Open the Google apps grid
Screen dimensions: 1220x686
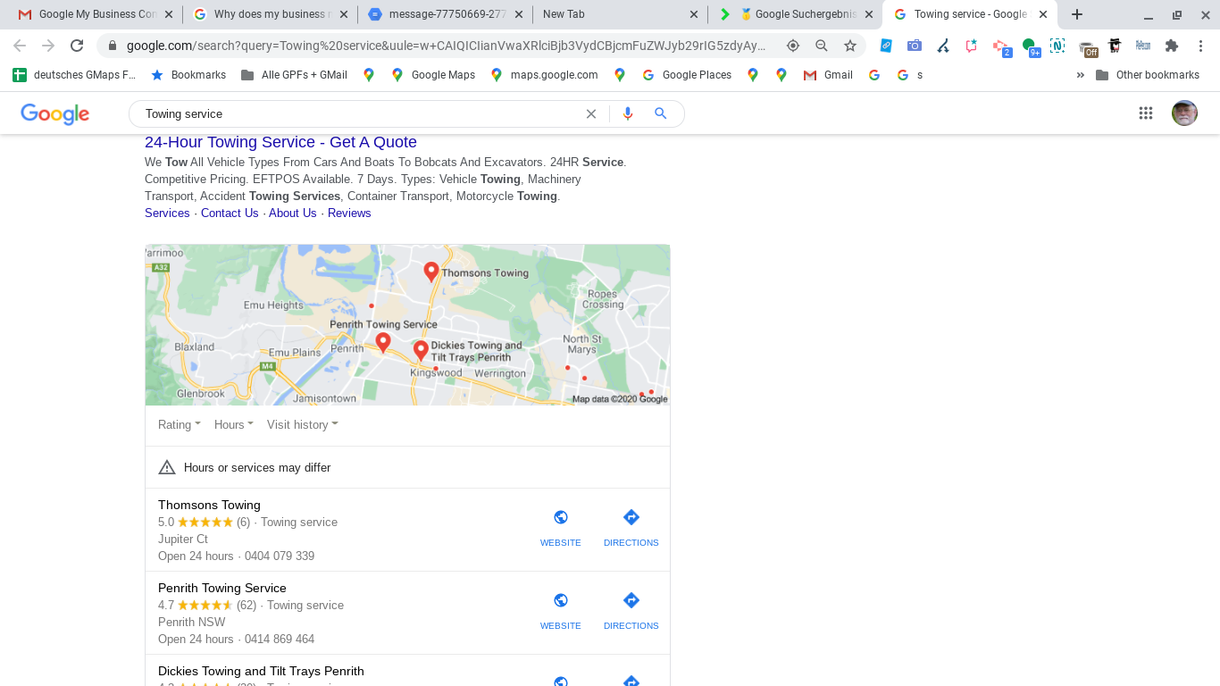1146,113
